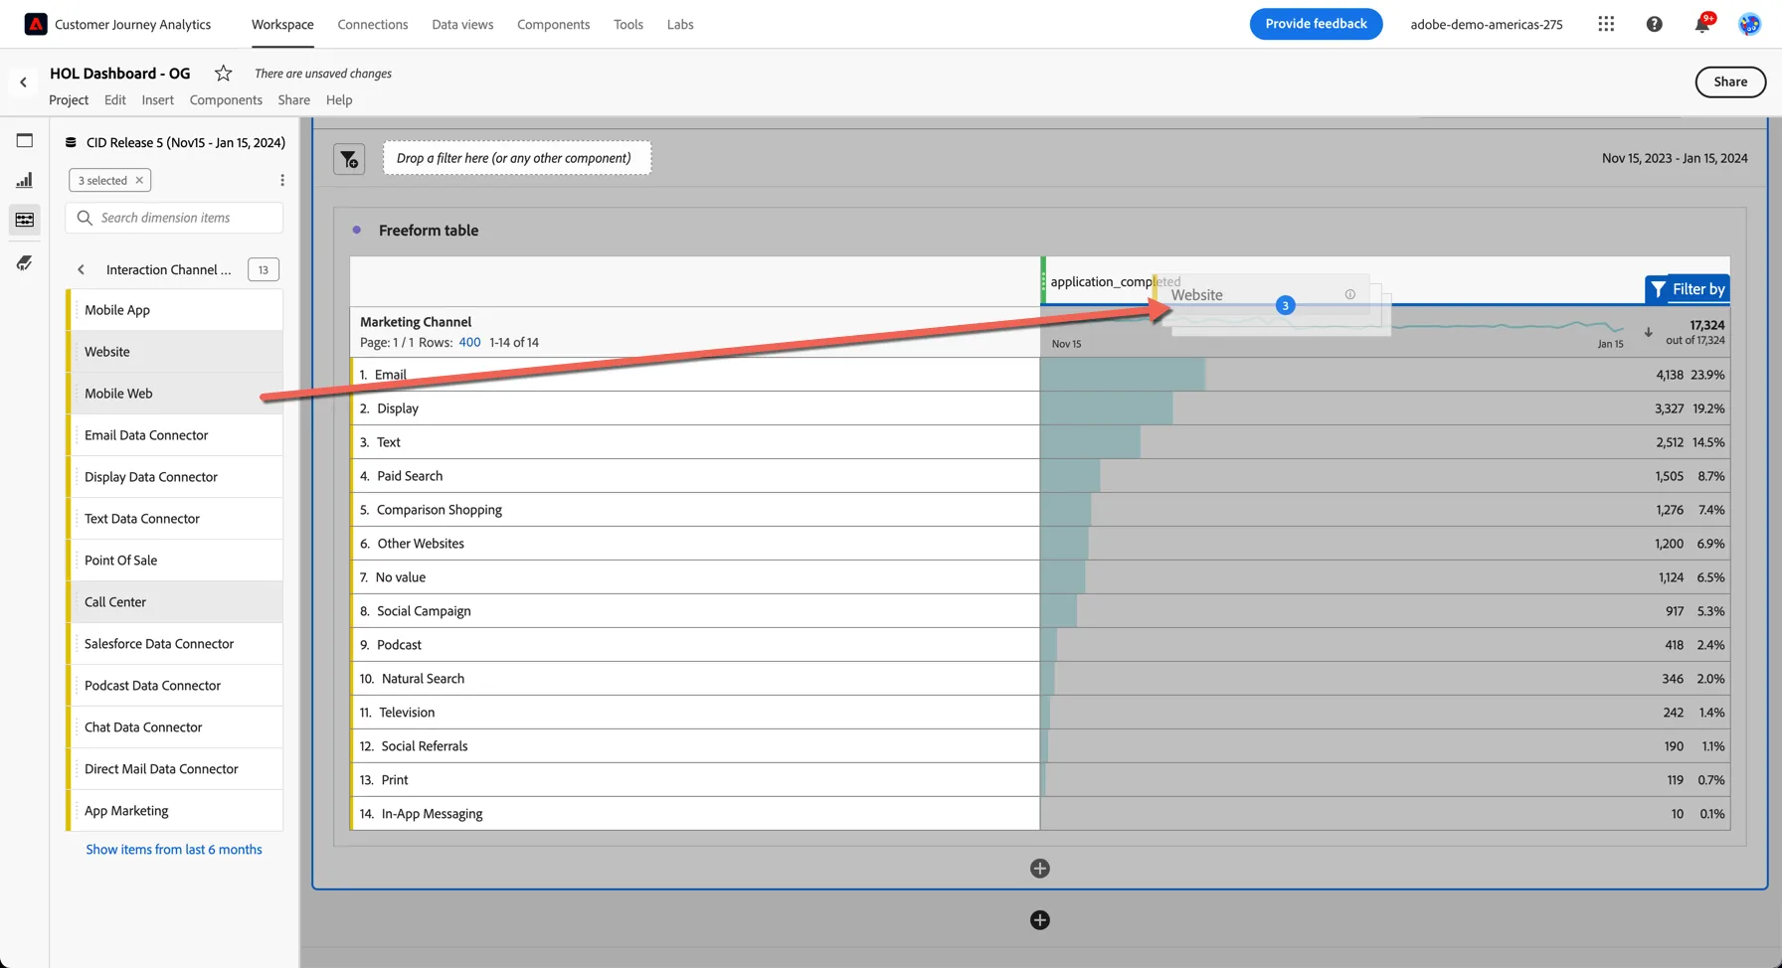Open the quick insights icon in left rail
The width and height of the screenshot is (1782, 968).
[25, 263]
